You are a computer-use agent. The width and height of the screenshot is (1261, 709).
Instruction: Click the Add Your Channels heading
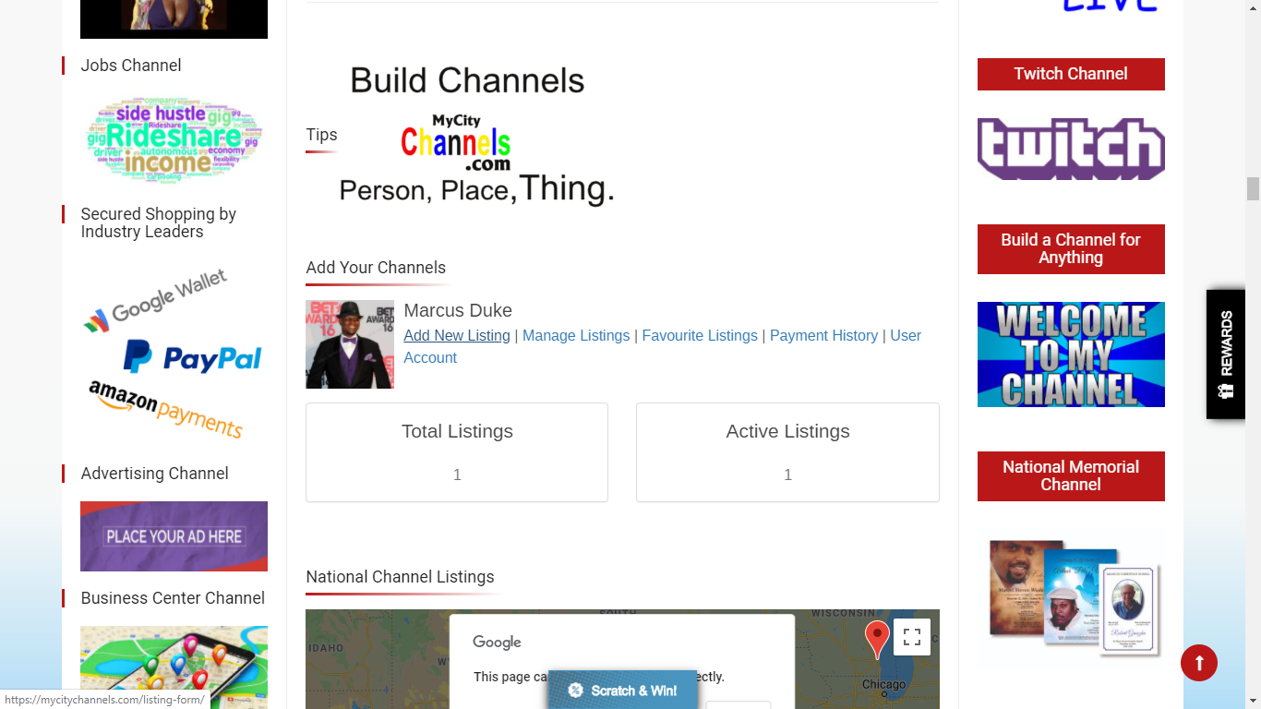click(x=376, y=268)
